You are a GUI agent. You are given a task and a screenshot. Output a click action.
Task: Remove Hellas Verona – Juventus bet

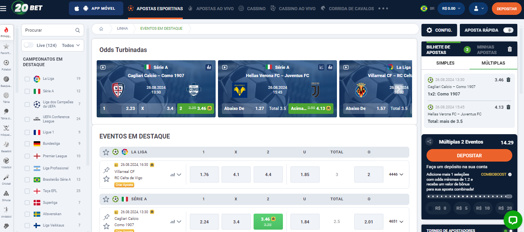click(x=508, y=107)
